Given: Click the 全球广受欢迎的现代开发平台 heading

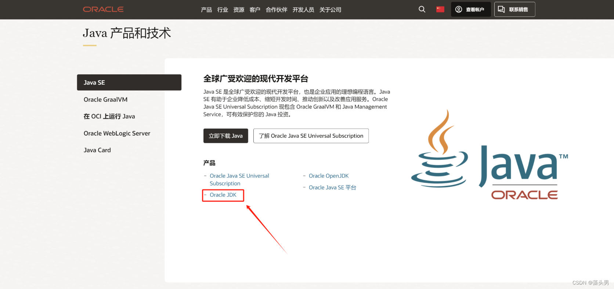Looking at the screenshot, I should [x=256, y=79].
